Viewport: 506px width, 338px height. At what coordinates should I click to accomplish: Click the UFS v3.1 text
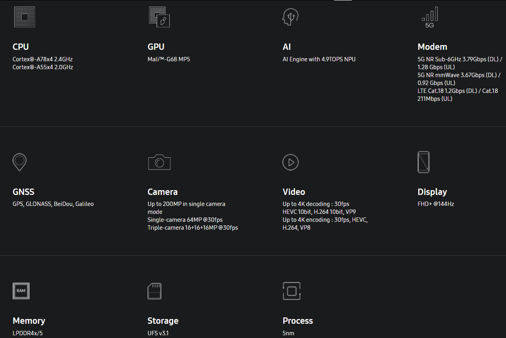(x=158, y=333)
